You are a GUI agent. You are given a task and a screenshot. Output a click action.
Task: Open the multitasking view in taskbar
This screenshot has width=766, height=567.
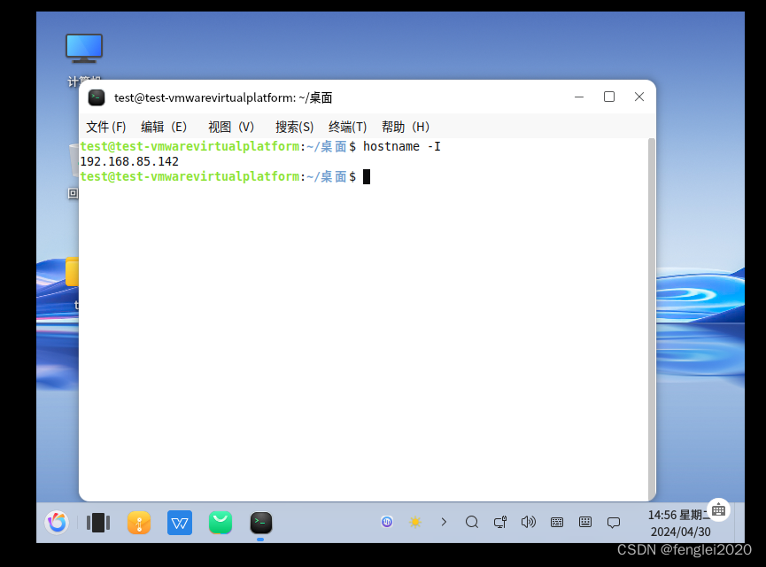click(x=97, y=523)
